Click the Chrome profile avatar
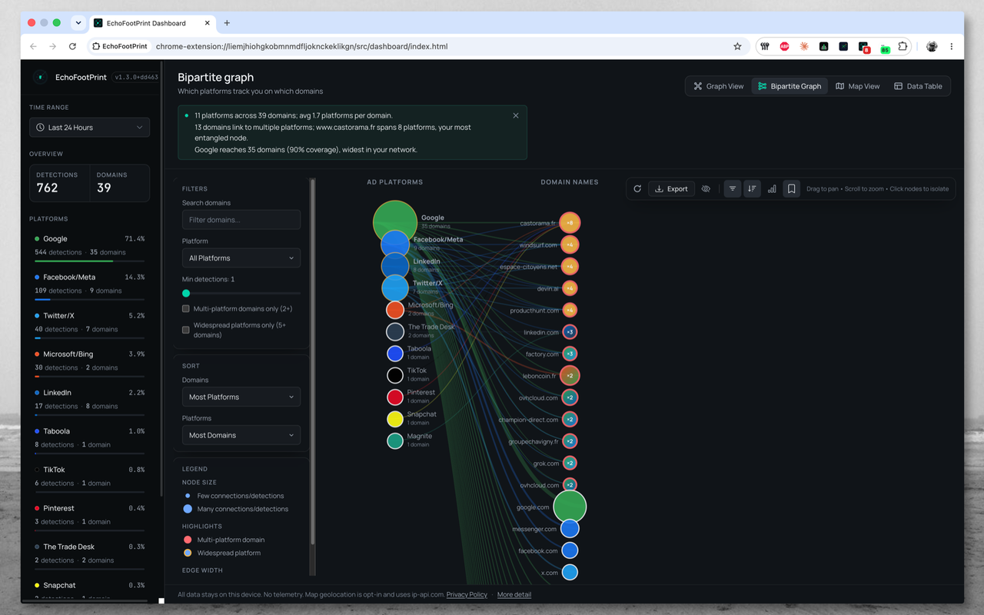 [932, 46]
